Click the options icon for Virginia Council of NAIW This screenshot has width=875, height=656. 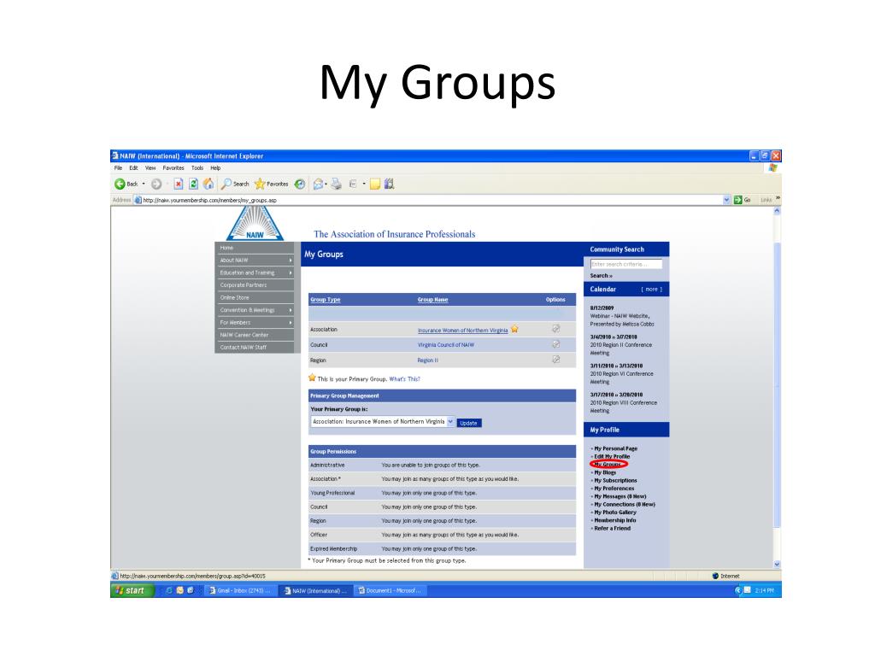555,344
